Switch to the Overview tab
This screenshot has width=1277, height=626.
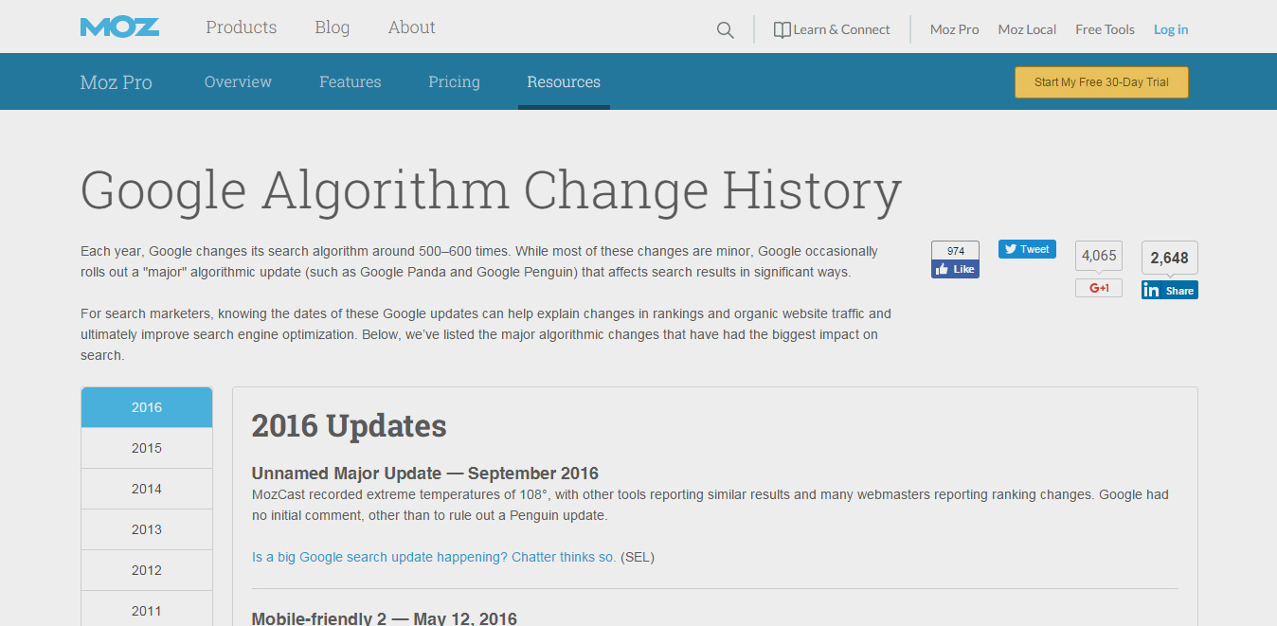coord(238,81)
